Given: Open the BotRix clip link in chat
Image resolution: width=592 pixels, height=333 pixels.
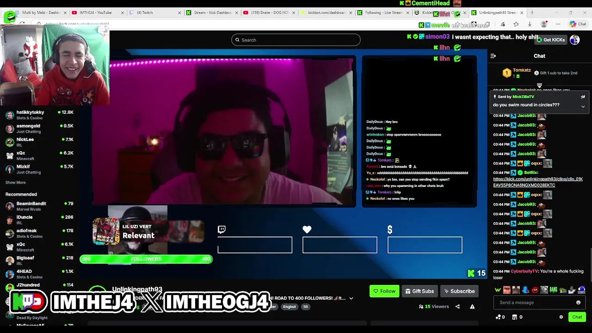Looking at the screenshot, I should 537,182.
